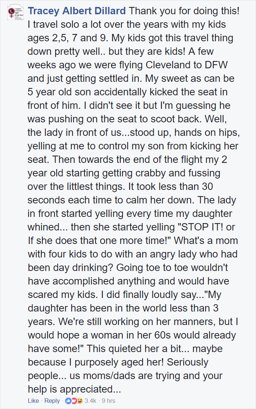The height and width of the screenshot is (409, 256).
Task: Open the comment permalink via the 9 hrs timestamp
Action: [x=108, y=401]
